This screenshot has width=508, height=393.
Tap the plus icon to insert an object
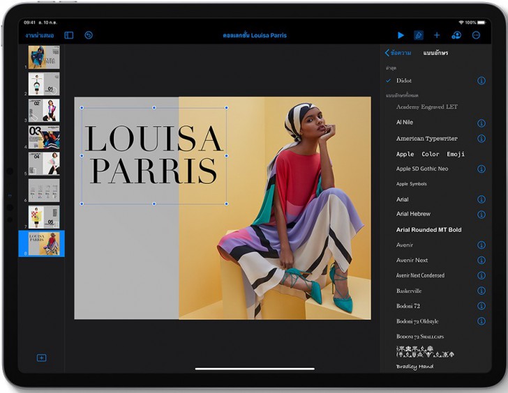437,35
